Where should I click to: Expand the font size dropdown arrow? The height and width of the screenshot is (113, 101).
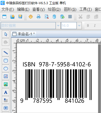point(79,26)
